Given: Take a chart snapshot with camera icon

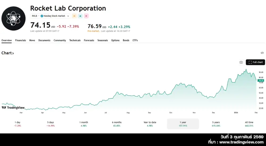Looking at the screenshot, I should click(241, 62).
